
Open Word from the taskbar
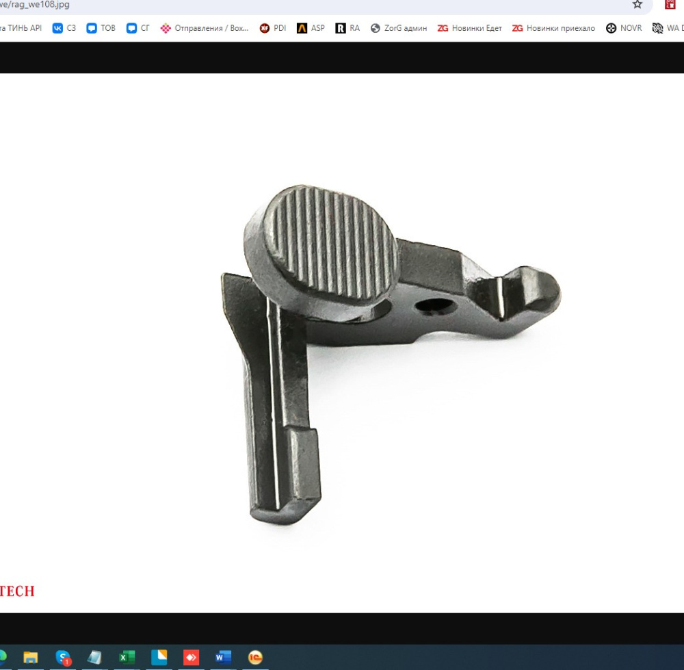(x=223, y=658)
